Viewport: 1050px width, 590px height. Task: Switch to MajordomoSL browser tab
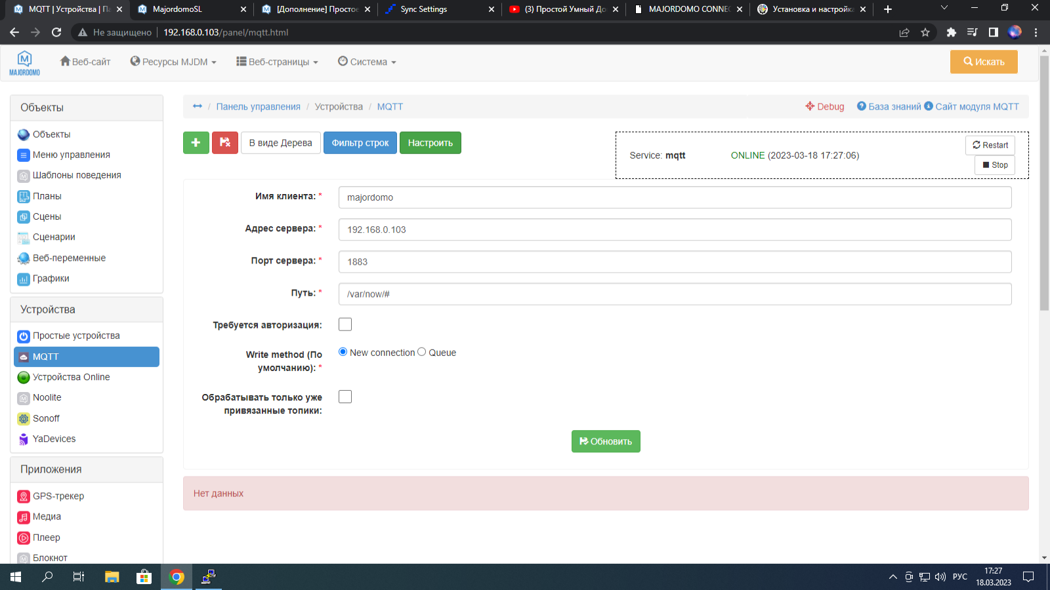[191, 9]
